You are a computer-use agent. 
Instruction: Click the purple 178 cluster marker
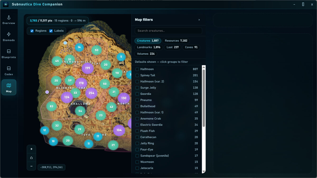point(81,83)
